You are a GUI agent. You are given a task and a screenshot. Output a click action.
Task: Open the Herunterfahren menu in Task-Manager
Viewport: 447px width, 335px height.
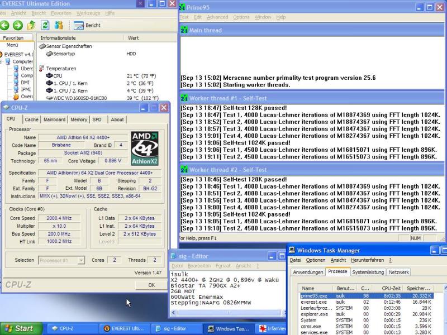pos(368,260)
